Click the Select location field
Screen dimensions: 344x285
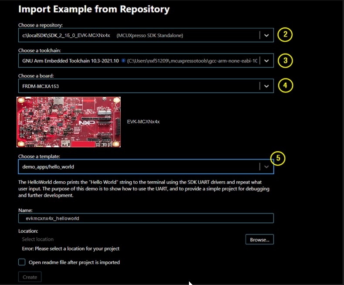pyautogui.click(x=131, y=239)
